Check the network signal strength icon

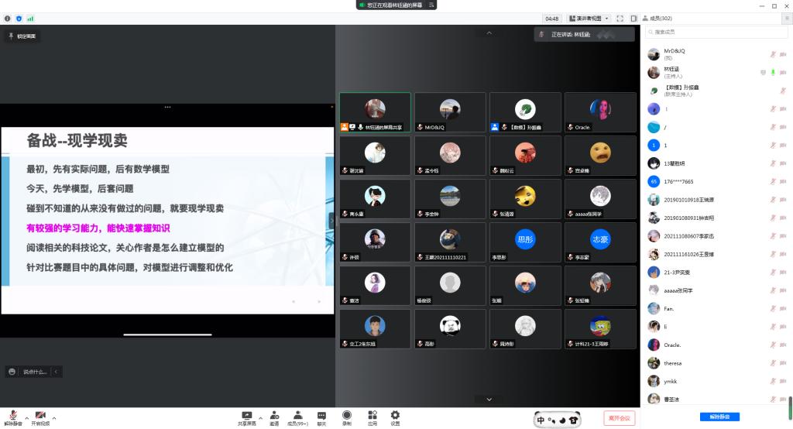pyautogui.click(x=30, y=18)
